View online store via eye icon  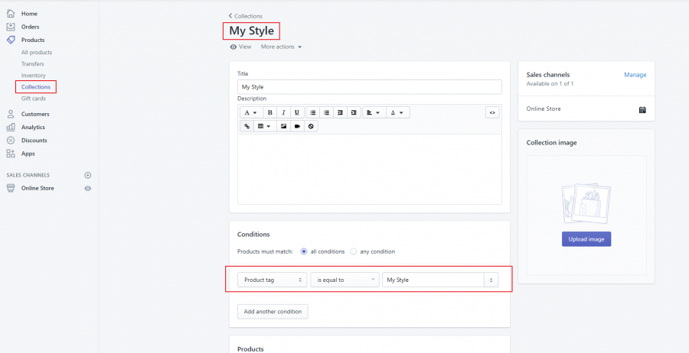tap(88, 188)
